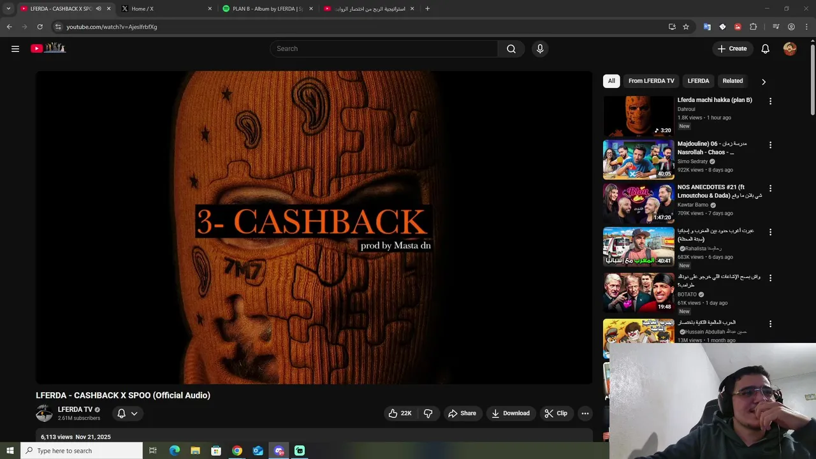Open options for NOS ANECDOTES #21 video

tap(770, 188)
